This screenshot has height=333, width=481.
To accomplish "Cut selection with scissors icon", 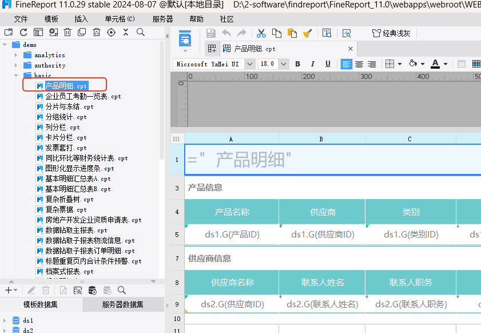I will click(x=261, y=33).
